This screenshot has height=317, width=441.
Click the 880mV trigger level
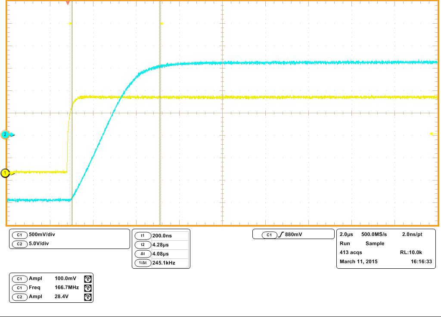click(x=293, y=235)
